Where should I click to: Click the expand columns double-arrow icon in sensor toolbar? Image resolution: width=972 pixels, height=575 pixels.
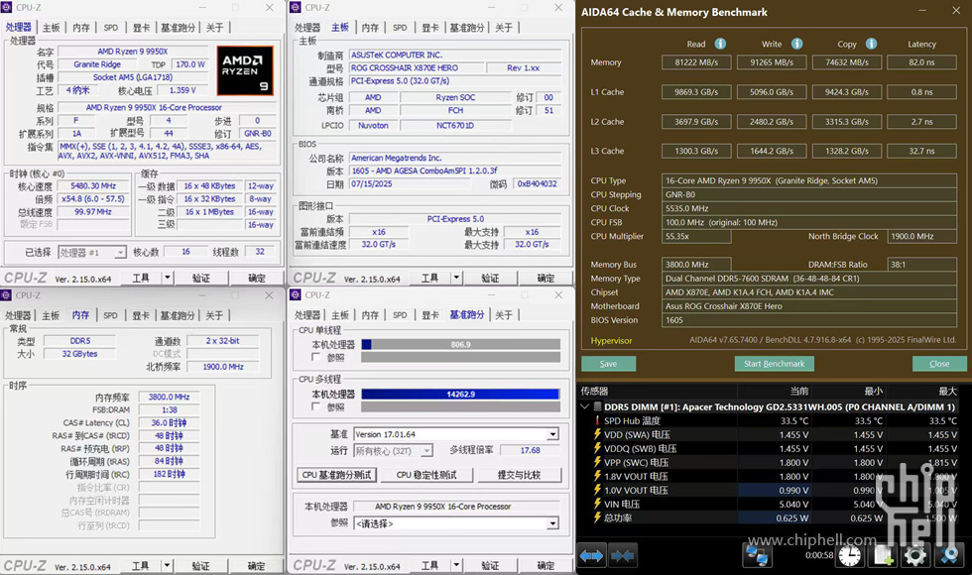coord(591,556)
